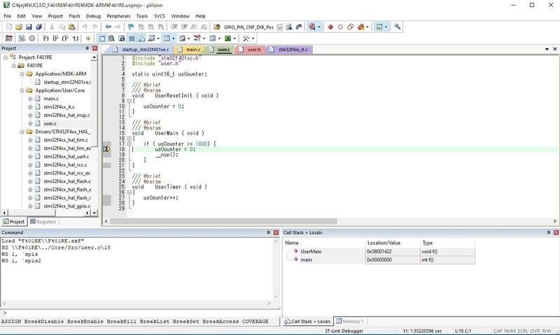The width and height of the screenshot is (560, 335).
Task: Click the Project tree horizontal scrollbar thumb
Action: [x=31, y=213]
